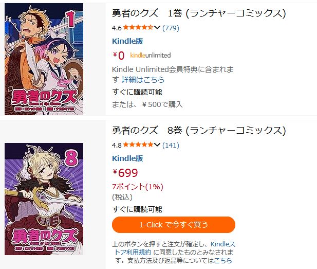Open volume 1 cover thumbnail
317x269 pixels.
point(44,59)
